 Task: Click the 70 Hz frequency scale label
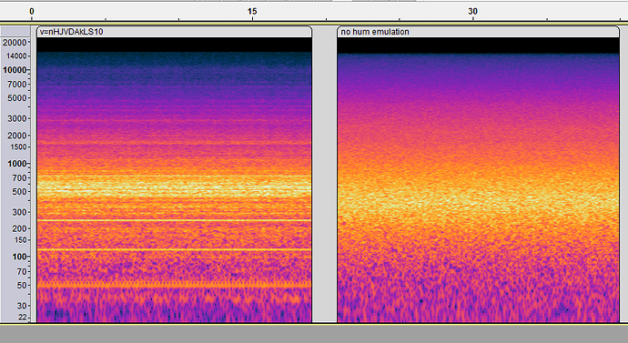21,271
